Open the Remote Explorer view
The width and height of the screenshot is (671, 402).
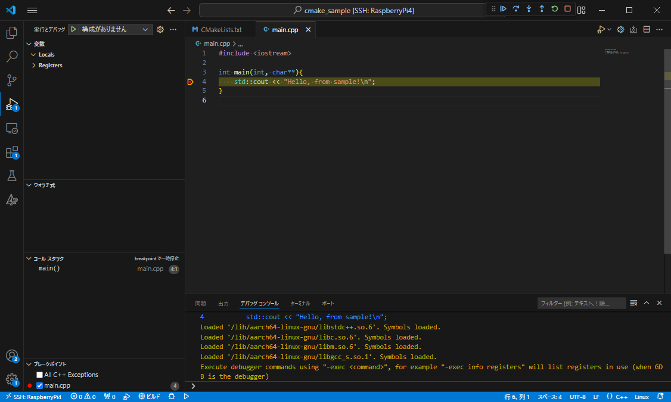pos(11,128)
